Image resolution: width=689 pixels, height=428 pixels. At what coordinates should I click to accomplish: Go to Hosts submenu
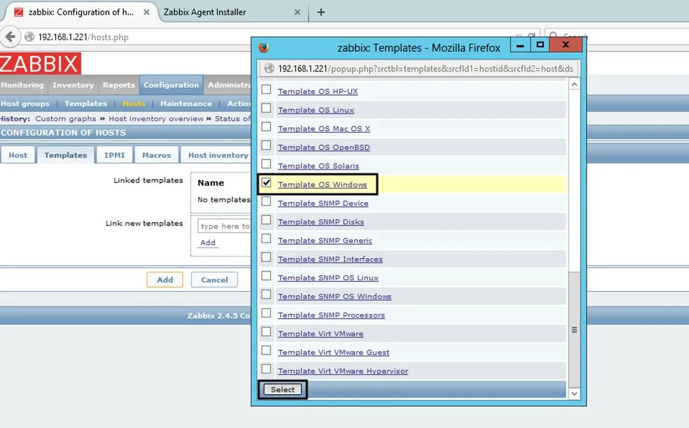point(134,104)
